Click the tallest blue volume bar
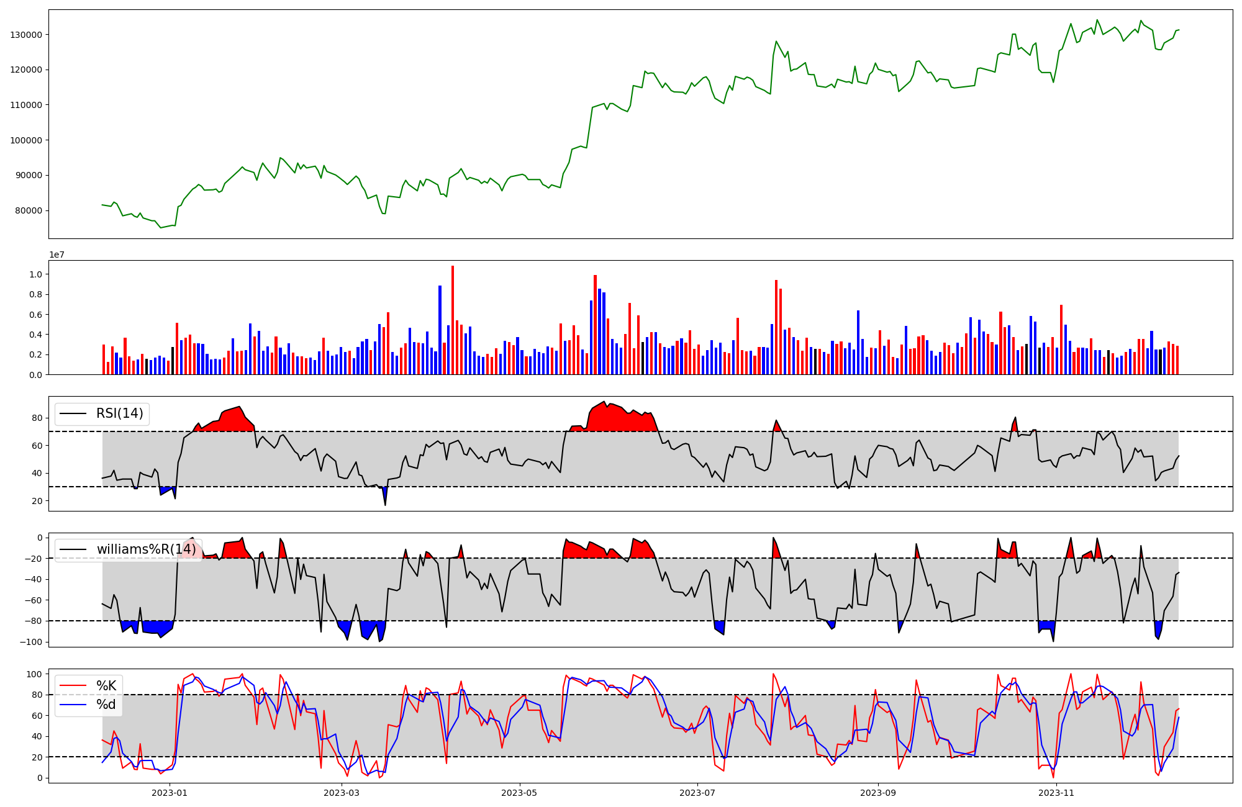 [x=440, y=330]
